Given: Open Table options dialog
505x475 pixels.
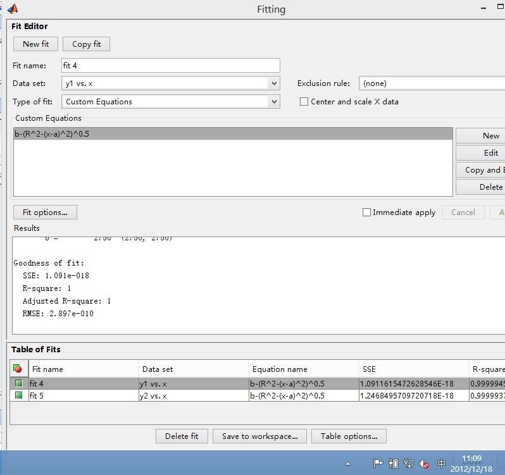Looking at the screenshot, I should point(349,436).
